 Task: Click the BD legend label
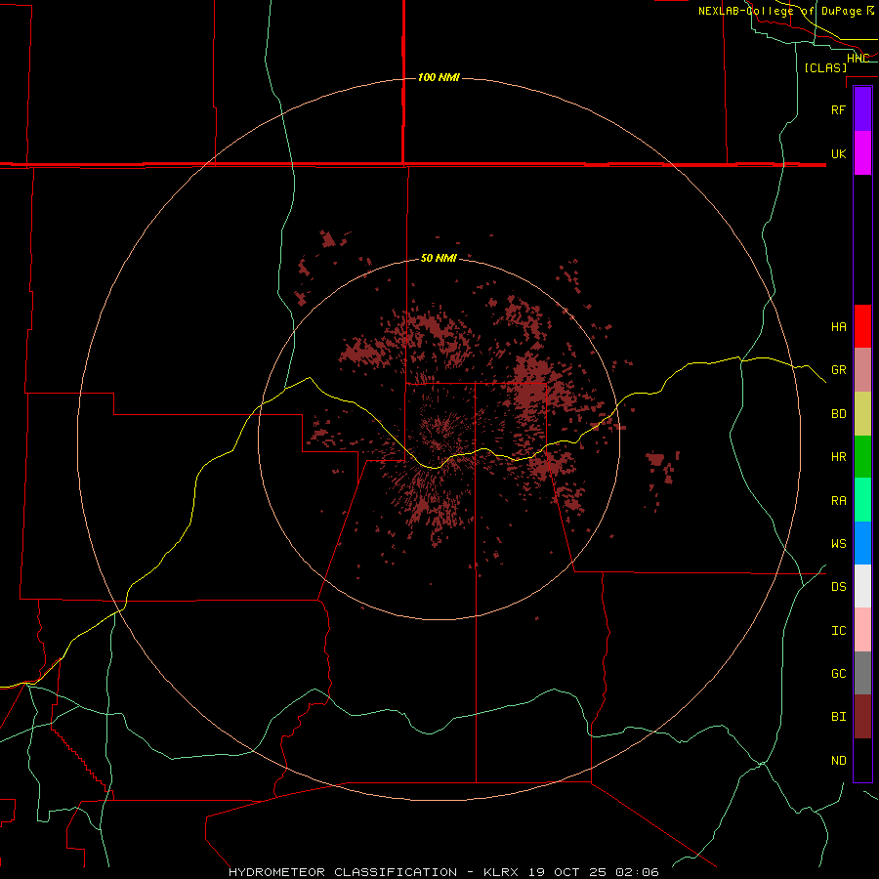(838, 414)
